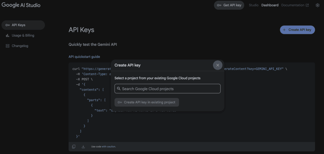Open the settings gear icon

(x=318, y=5)
